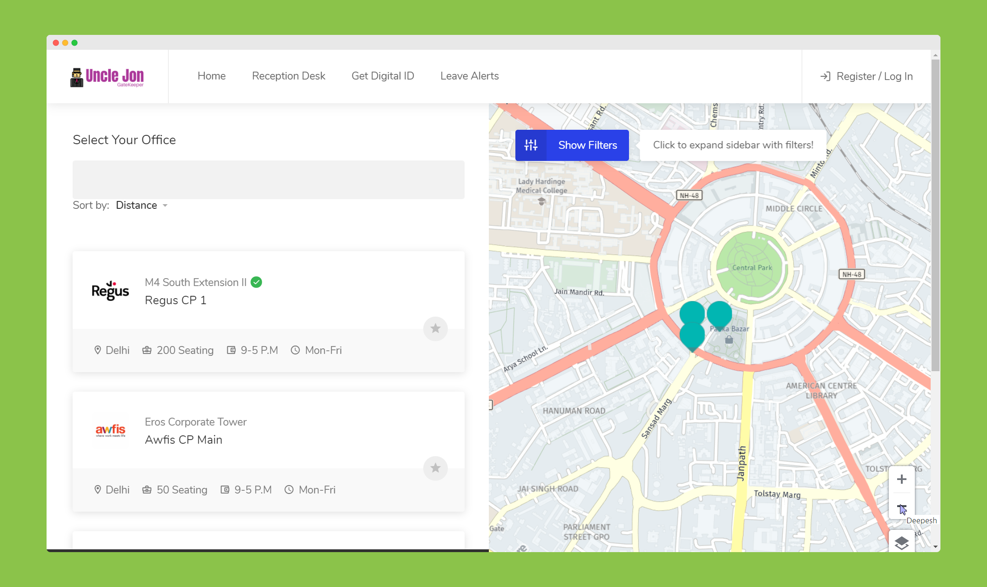Click the filter sliders icon

pos(531,145)
